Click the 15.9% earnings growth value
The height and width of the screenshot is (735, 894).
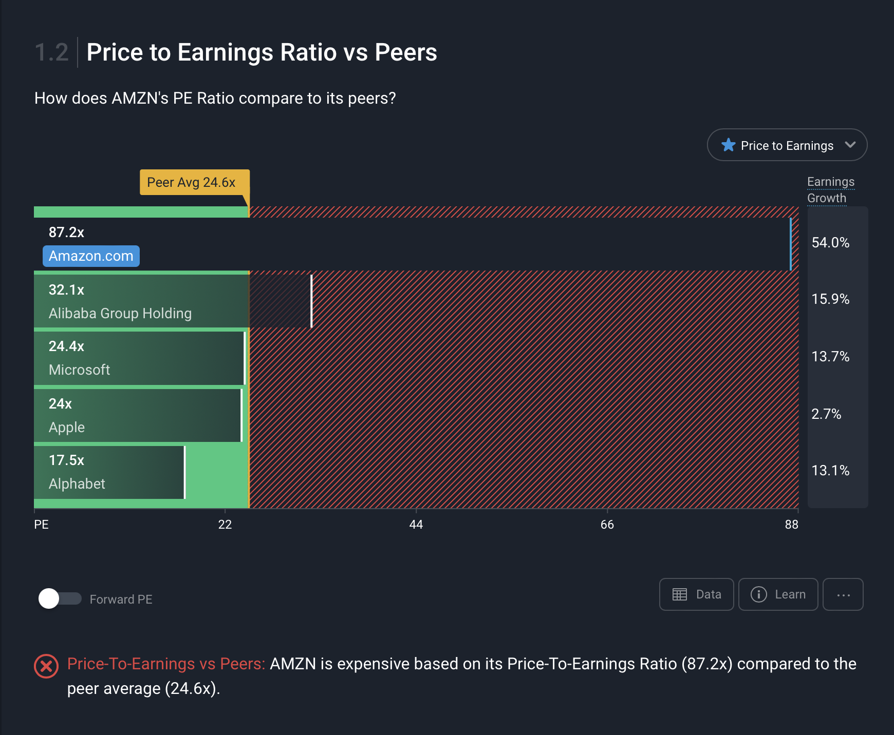click(x=830, y=299)
